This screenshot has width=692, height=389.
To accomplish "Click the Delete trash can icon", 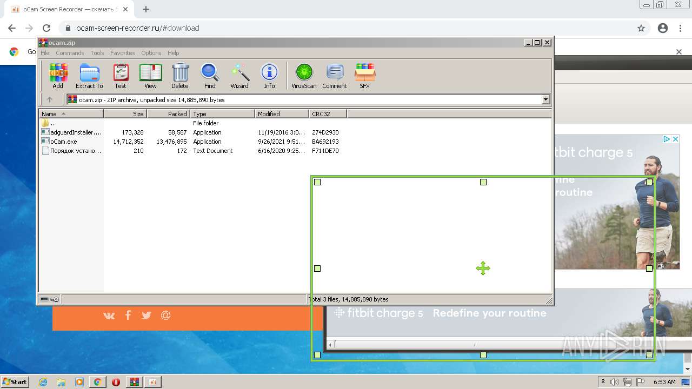I will [x=180, y=76].
